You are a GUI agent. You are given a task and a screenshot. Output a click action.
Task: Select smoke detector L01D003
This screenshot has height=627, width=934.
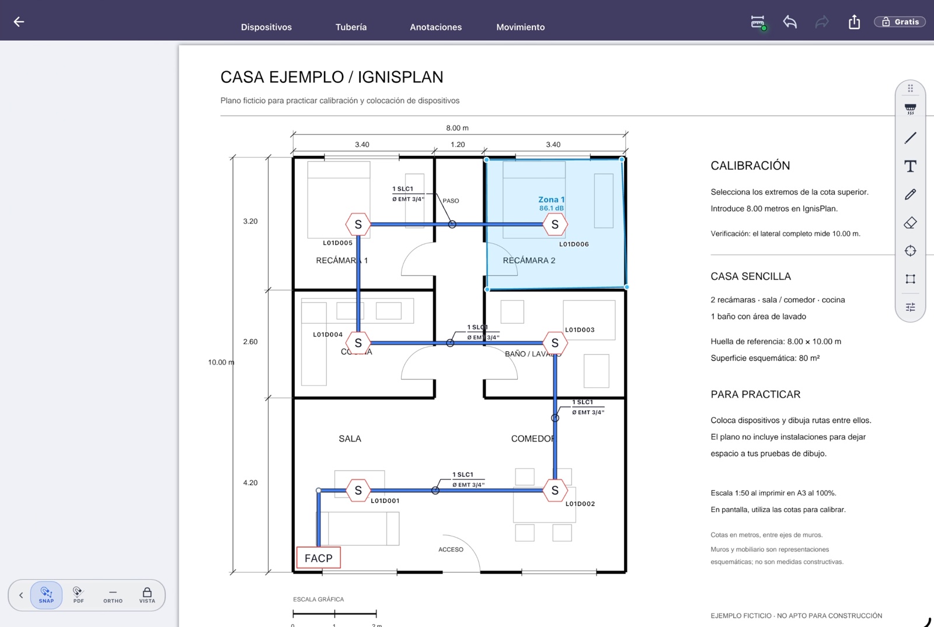point(555,343)
